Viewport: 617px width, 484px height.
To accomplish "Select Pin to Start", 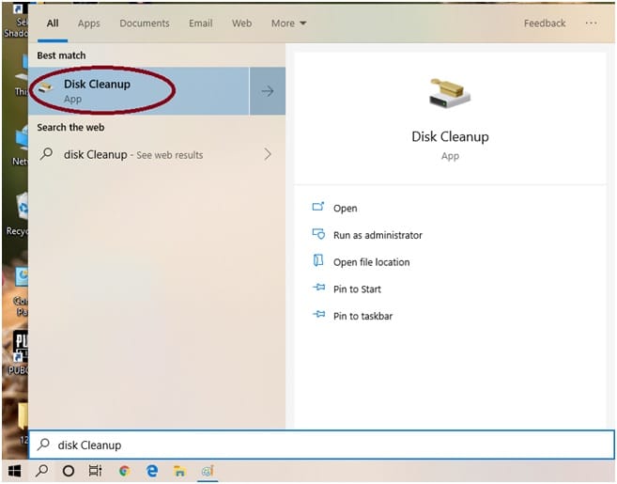I will pos(357,289).
